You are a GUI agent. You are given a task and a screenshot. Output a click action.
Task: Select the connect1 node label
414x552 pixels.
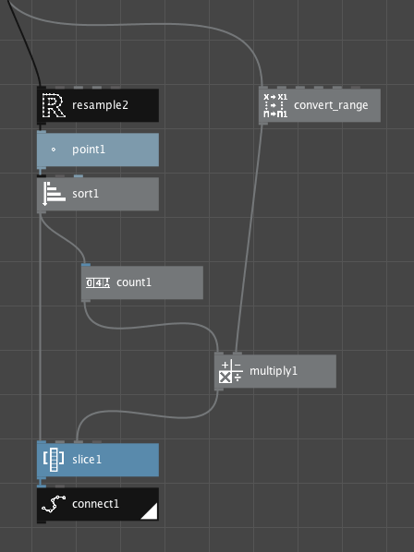click(x=95, y=504)
